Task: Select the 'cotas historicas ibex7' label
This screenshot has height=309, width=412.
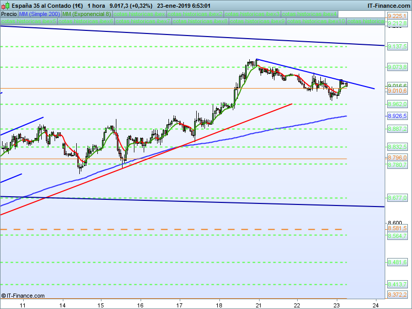Action: pyautogui.click(x=143, y=21)
